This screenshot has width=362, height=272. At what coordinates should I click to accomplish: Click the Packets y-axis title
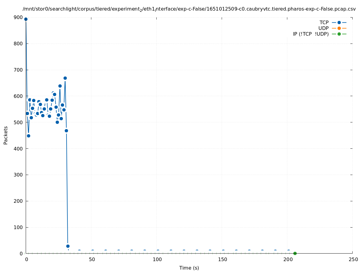[x=6, y=135]
